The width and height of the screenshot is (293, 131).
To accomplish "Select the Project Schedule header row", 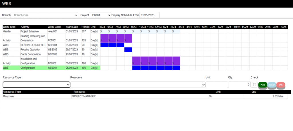I will pos(33,31).
